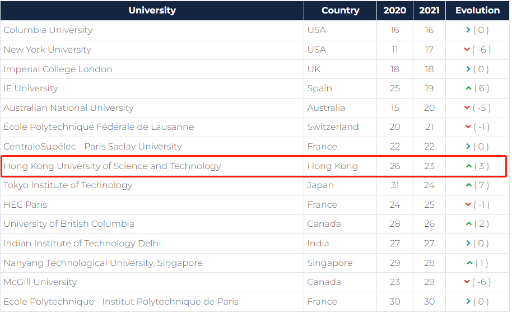Click CentraleSupélec - Paris Saclay University
Viewport: 512px width, 313px height.
click(92, 147)
